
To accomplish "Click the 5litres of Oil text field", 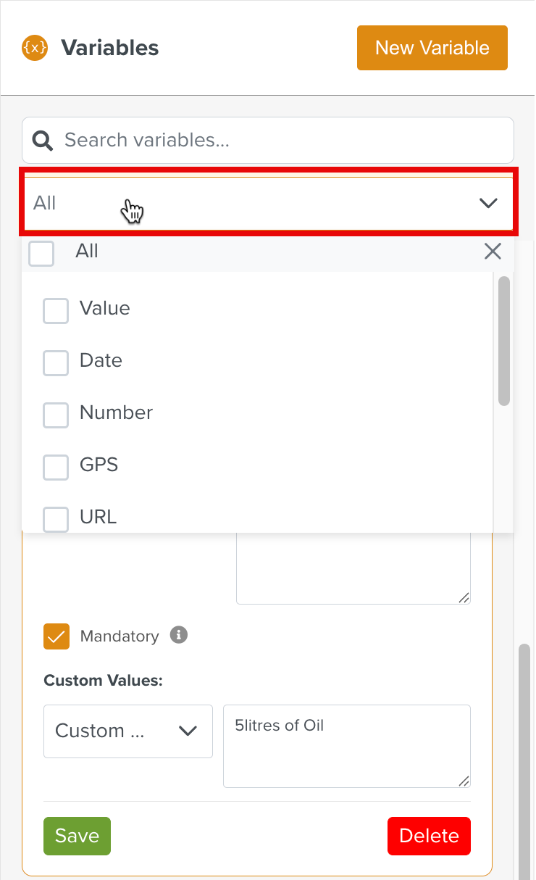I will [346, 746].
